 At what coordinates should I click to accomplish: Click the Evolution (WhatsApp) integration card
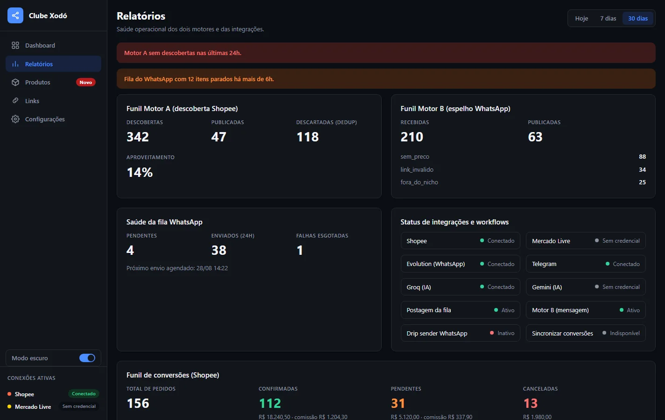[460, 264]
